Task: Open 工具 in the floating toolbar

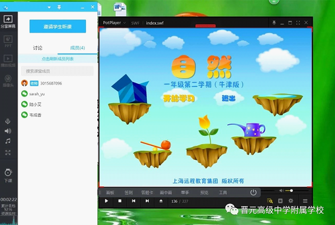Action: [x=223, y=192]
